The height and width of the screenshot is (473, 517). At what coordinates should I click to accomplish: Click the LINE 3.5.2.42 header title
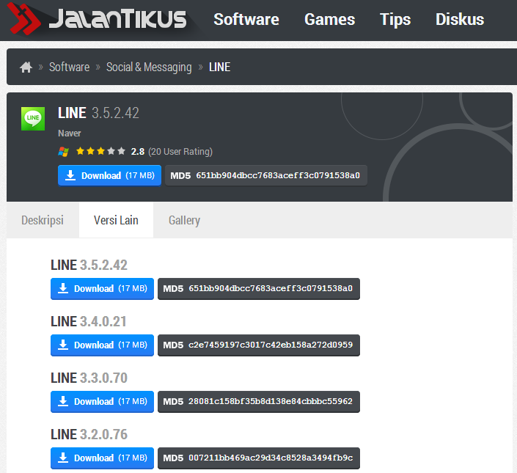[x=98, y=113]
